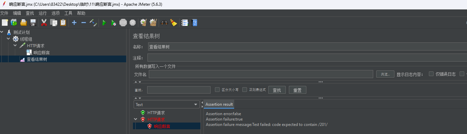Collapse the 测试计划 tree node
Image resolution: width=467 pixels, height=134 pixels.
tap(2, 32)
